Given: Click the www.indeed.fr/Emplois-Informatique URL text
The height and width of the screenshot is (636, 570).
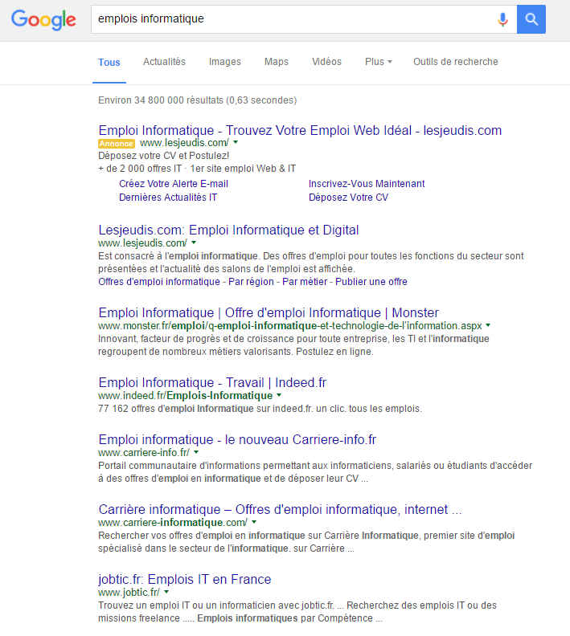Looking at the screenshot, I should [x=186, y=395].
